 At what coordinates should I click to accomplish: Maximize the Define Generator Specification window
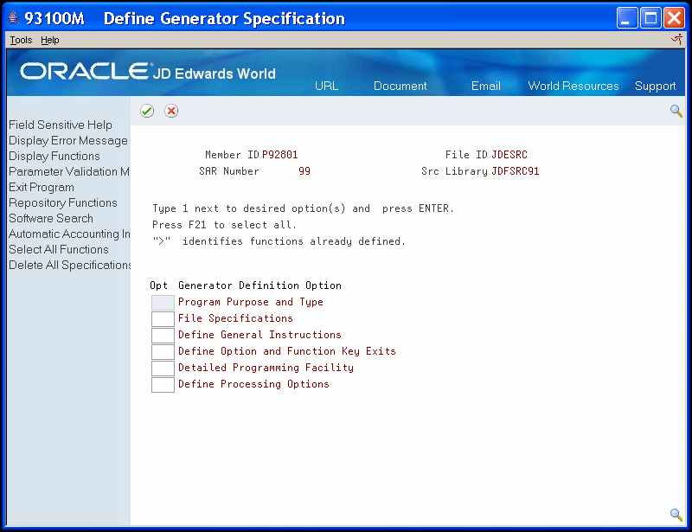[x=650, y=18]
